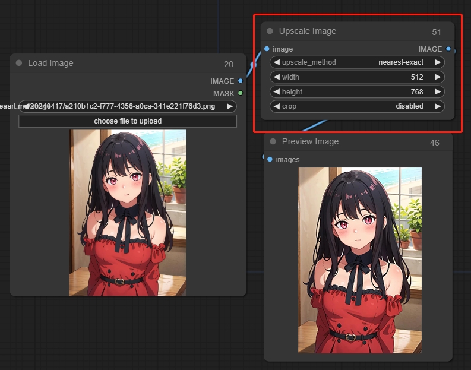Collapse the Upscale Image node via its dot
The width and height of the screenshot is (471, 370).
point(270,31)
